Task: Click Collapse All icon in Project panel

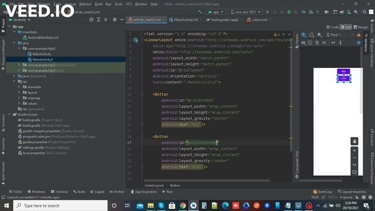Action: [105, 19]
